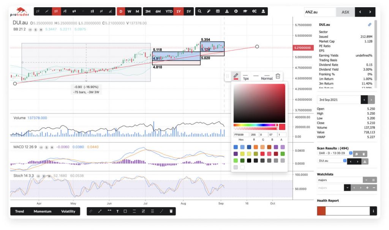Set range to 6M
The width and height of the screenshot is (389, 230).
click(158, 11)
